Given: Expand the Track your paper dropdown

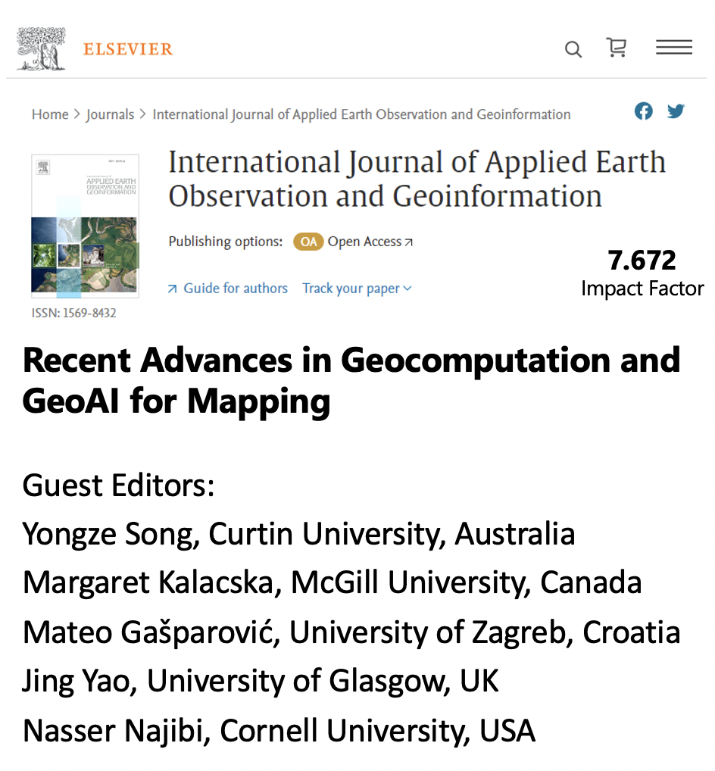Looking at the screenshot, I should point(357,289).
